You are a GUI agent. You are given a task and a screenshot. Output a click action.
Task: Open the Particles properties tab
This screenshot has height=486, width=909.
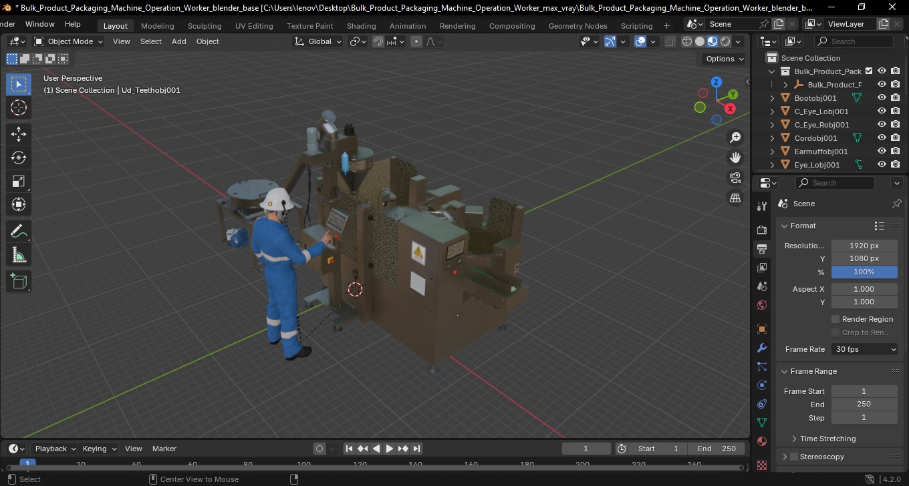point(762,367)
